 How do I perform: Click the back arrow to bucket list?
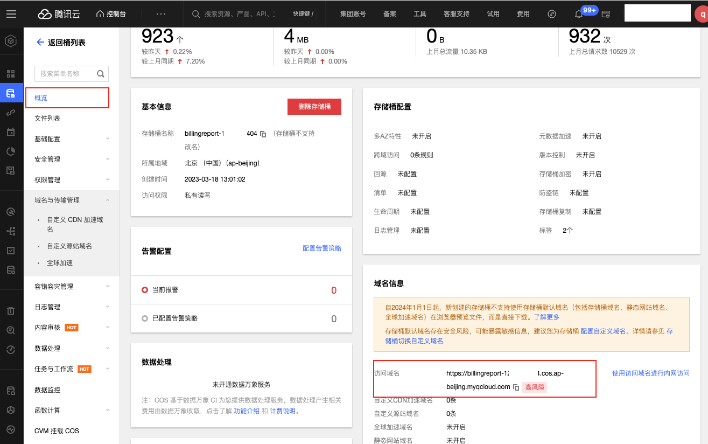(40, 42)
